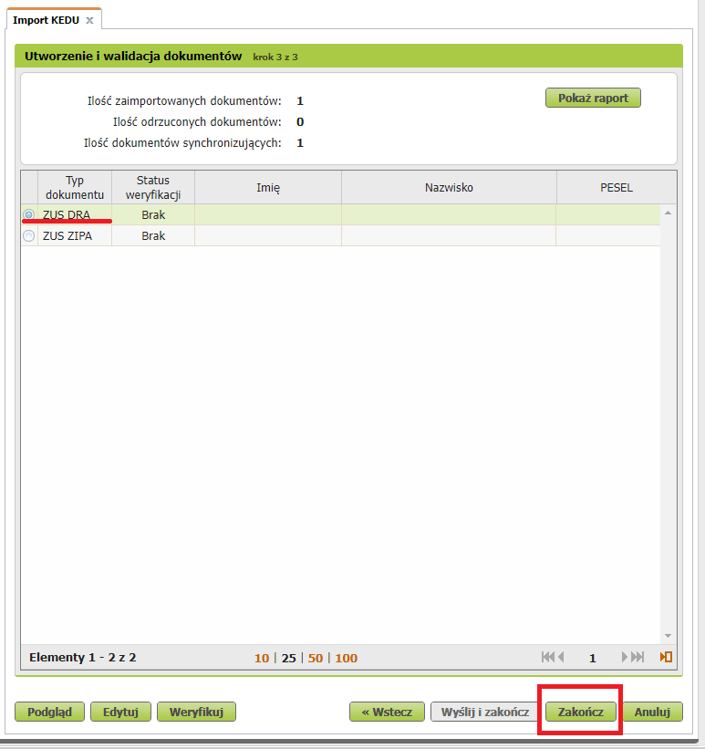Image resolution: width=705 pixels, height=749 pixels.
Task: Show 10 elements per page
Action: pyautogui.click(x=262, y=658)
